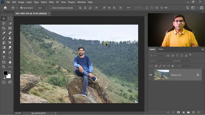Select the Hand tool

click(10, 62)
